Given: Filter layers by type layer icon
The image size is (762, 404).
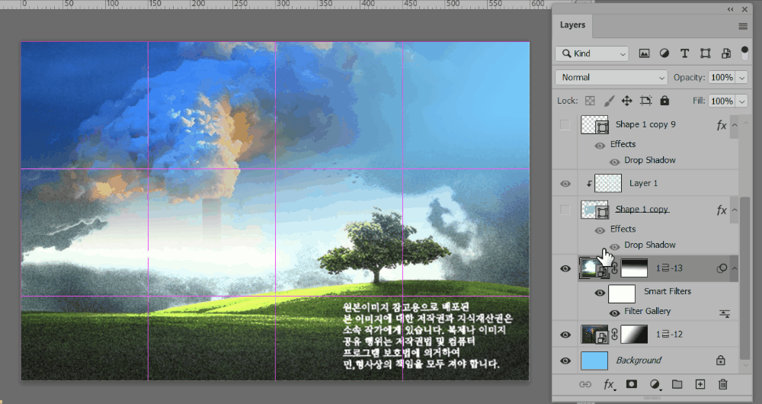Looking at the screenshot, I should pos(684,53).
